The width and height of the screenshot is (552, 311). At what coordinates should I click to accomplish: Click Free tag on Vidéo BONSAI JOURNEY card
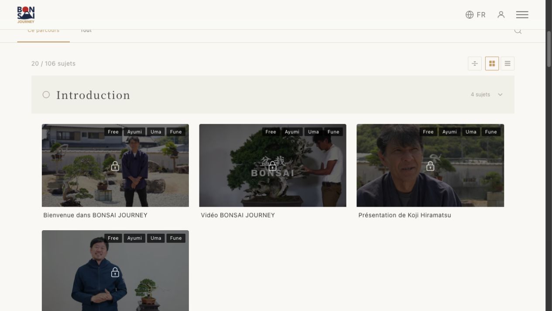271,132
